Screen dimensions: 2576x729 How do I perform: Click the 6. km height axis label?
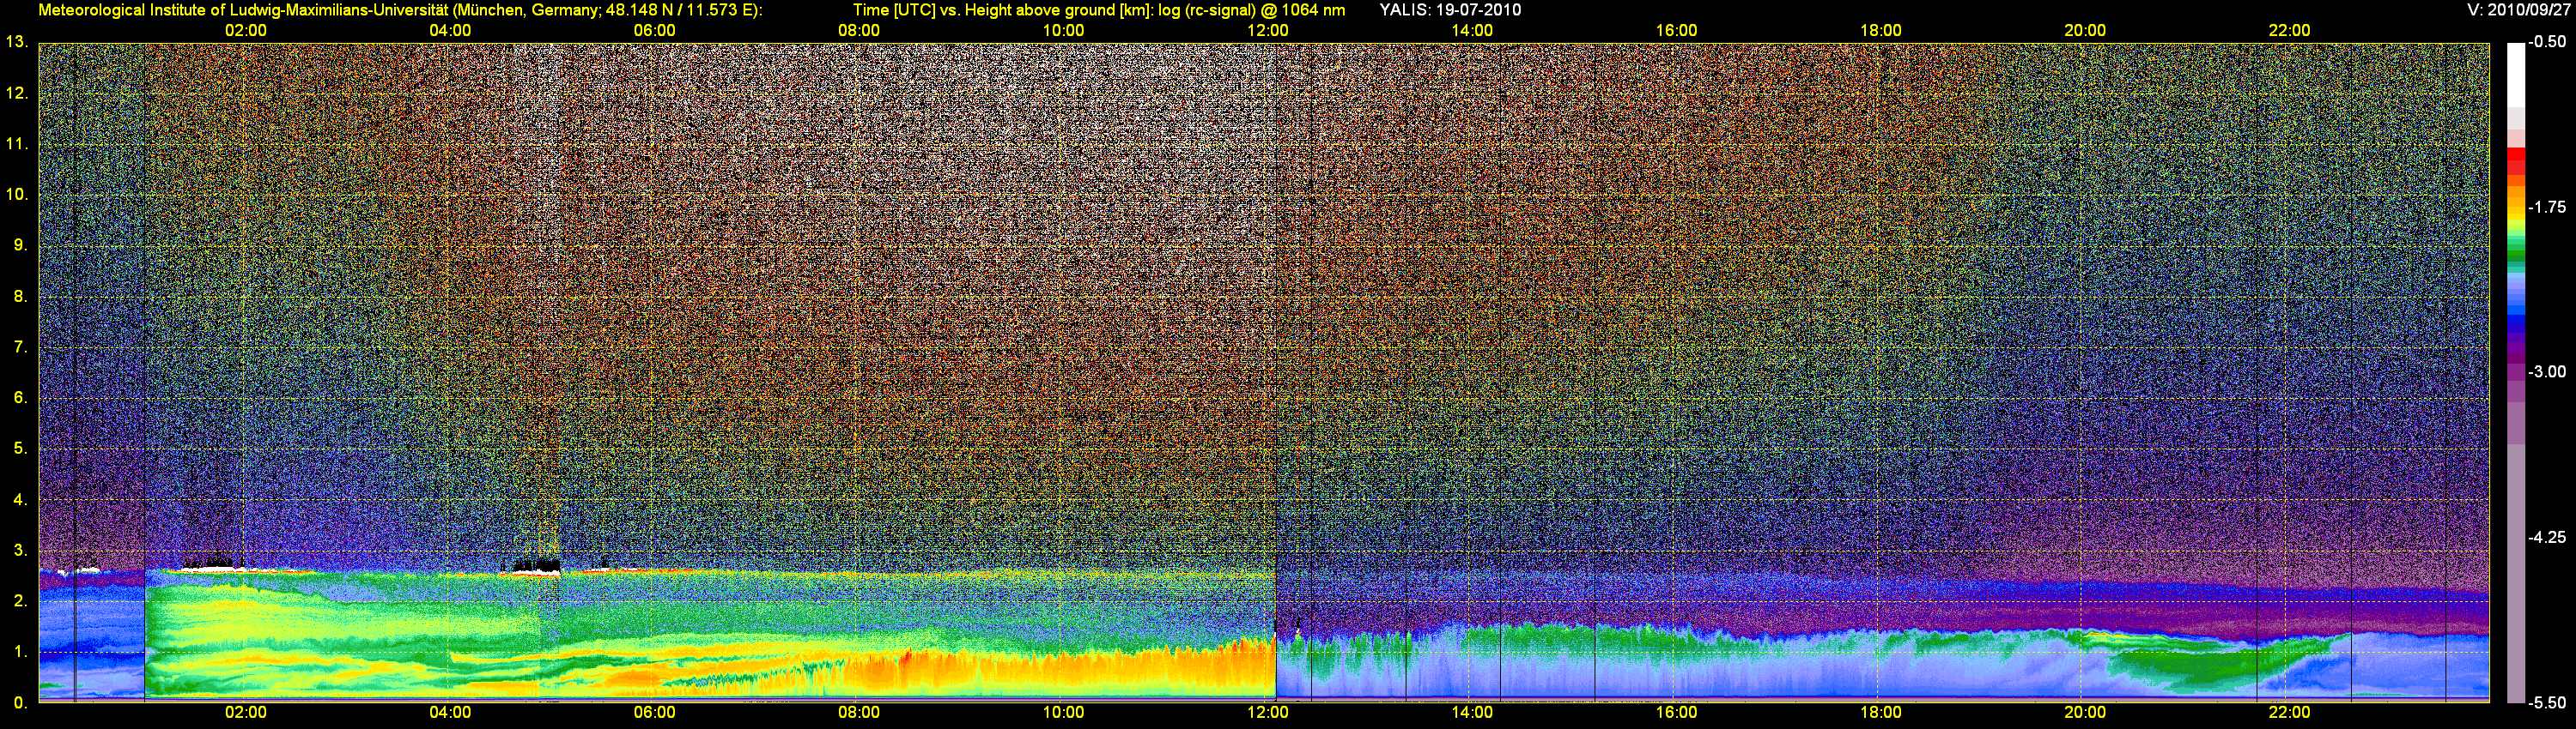point(20,399)
